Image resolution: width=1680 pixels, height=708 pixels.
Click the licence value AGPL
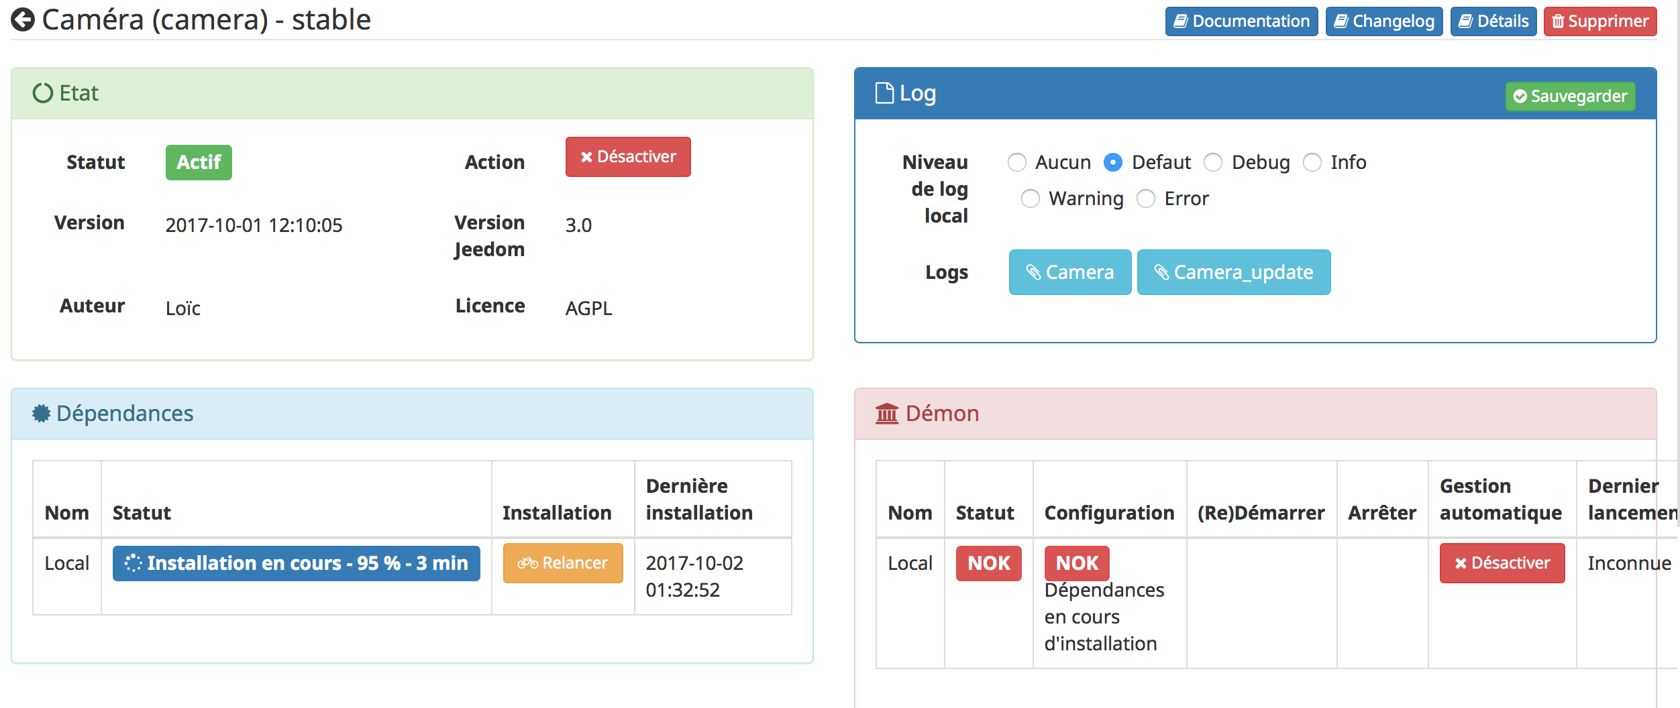pos(588,308)
